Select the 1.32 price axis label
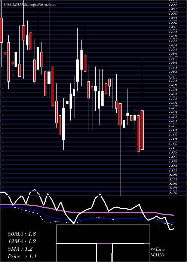 click(x=173, y=94)
